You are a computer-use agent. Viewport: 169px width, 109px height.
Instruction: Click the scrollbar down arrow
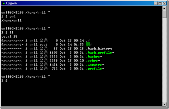(x=164, y=104)
